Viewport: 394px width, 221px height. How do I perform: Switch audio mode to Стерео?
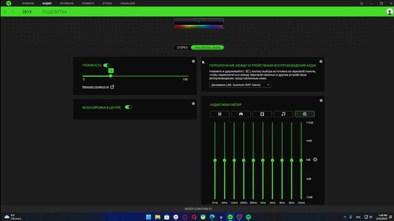182,47
